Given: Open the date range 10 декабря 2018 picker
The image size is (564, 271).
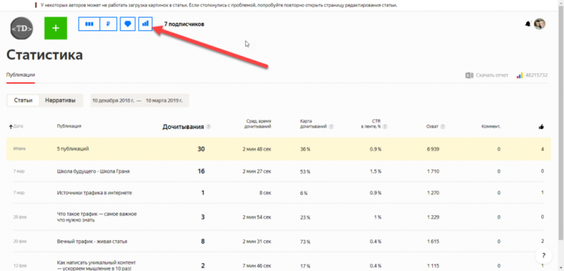Looking at the screenshot, I should pos(140,101).
